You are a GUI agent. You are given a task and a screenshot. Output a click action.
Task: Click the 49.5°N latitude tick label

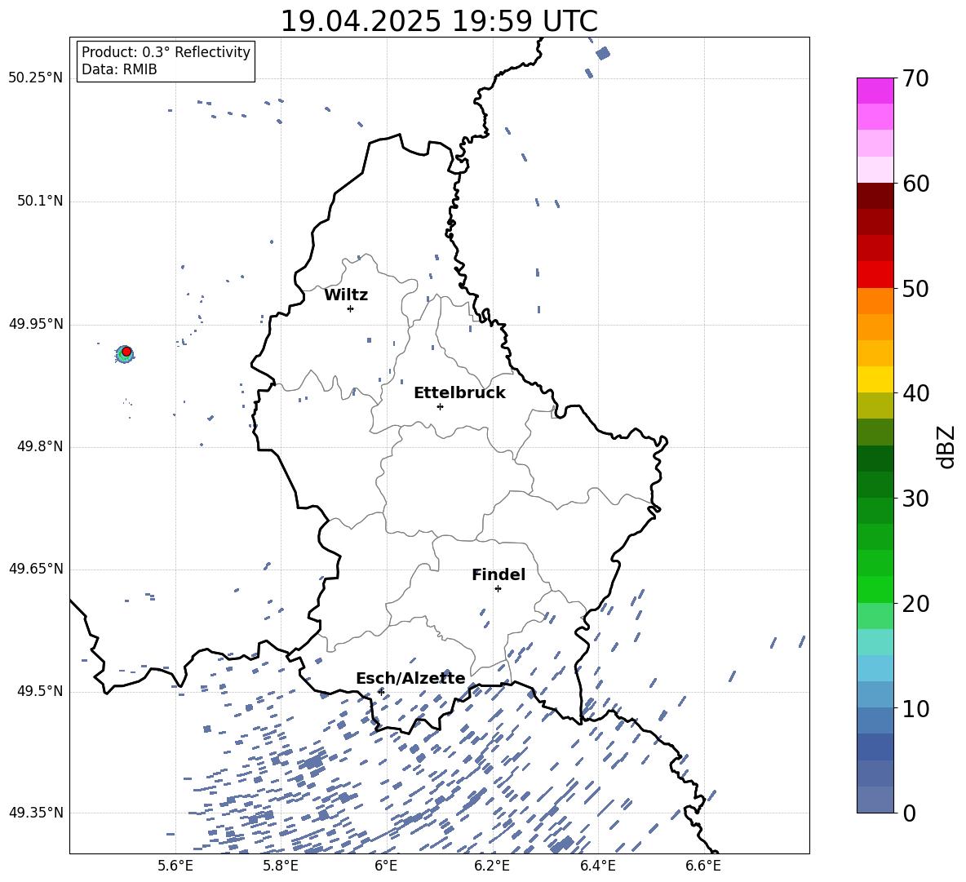pos(40,691)
